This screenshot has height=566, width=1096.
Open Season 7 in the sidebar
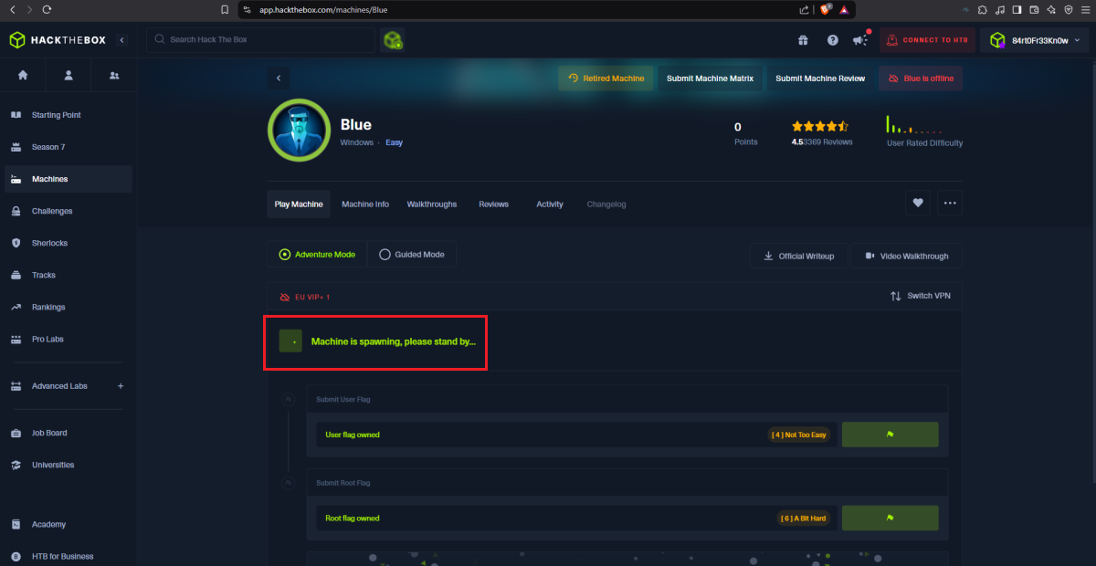tap(68, 147)
